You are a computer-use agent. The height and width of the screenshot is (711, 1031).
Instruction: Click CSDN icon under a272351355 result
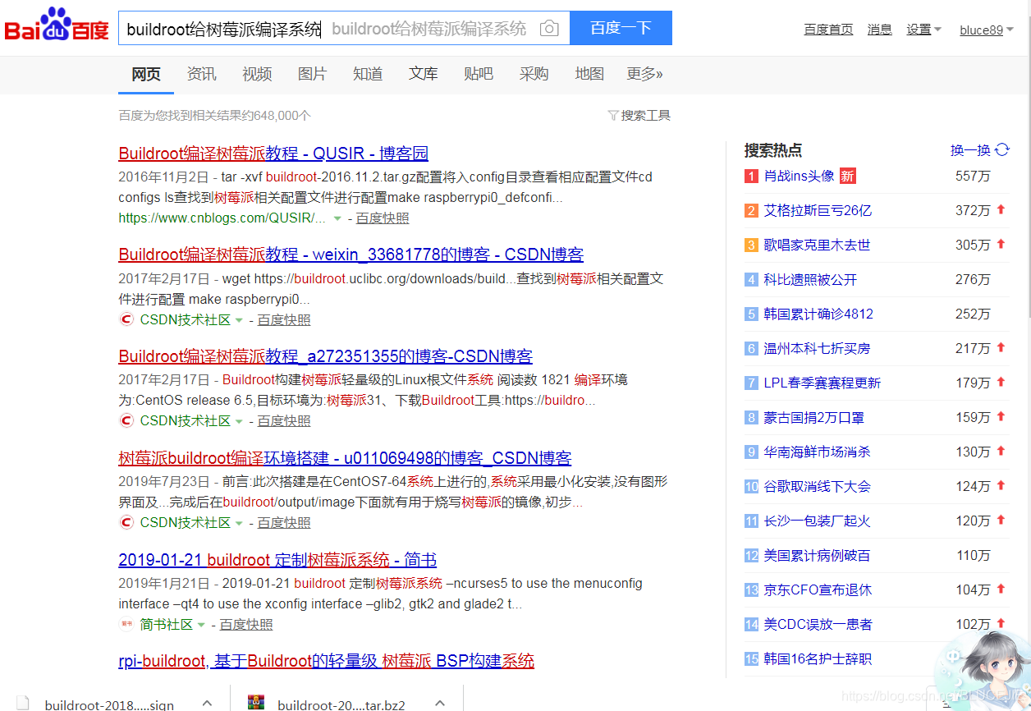[x=126, y=420]
